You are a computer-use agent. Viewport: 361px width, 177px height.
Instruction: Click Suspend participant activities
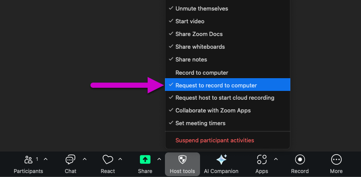(x=214, y=140)
